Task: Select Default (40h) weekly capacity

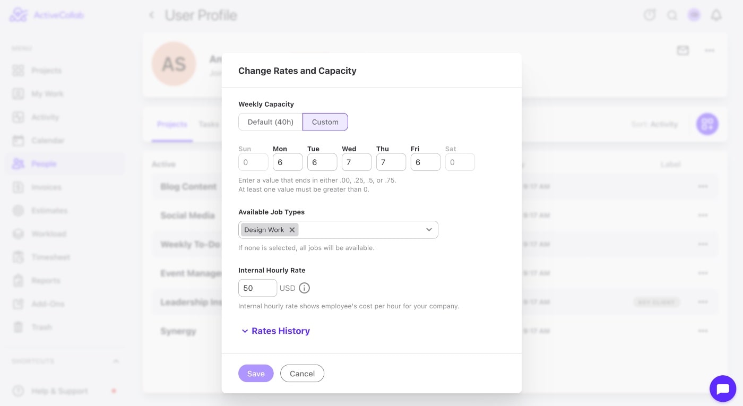Action: click(x=271, y=122)
